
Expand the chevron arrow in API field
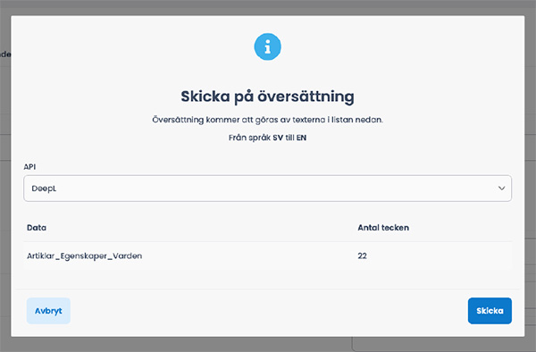tap(501, 189)
